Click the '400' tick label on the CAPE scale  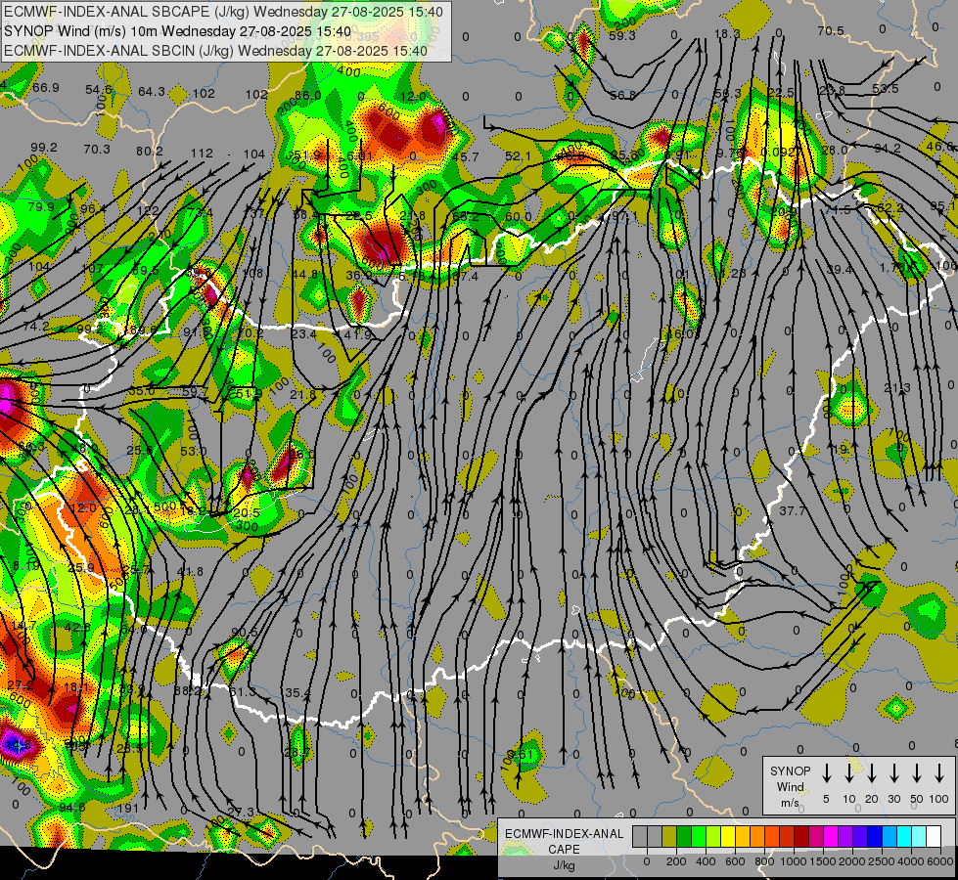706,861
